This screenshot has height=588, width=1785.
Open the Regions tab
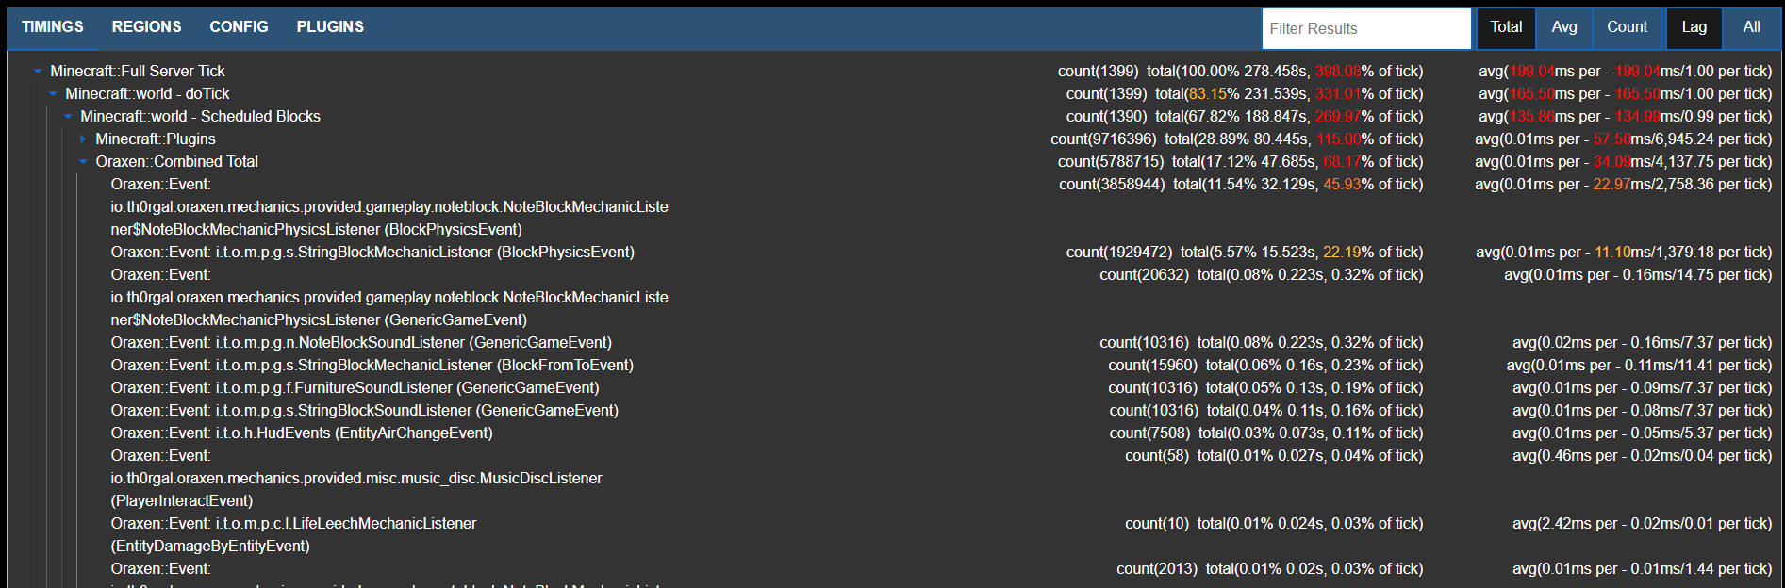(x=146, y=27)
